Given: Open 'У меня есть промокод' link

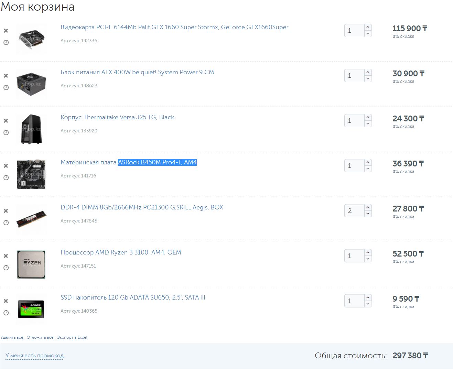Looking at the screenshot, I should tap(34, 356).
